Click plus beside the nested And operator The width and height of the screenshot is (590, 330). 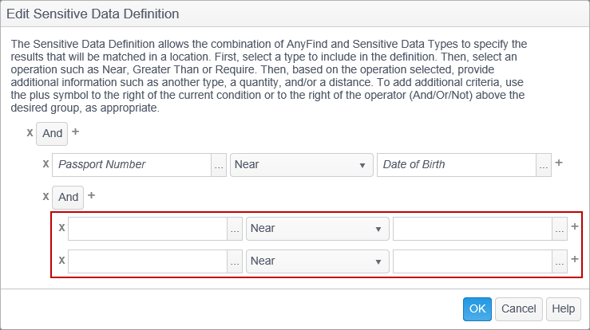(x=92, y=195)
